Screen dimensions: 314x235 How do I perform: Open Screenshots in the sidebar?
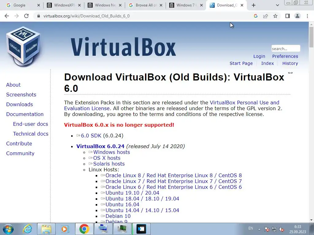(x=21, y=95)
